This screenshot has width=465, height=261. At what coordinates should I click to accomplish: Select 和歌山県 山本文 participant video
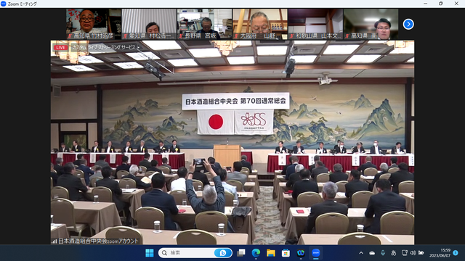click(x=315, y=24)
